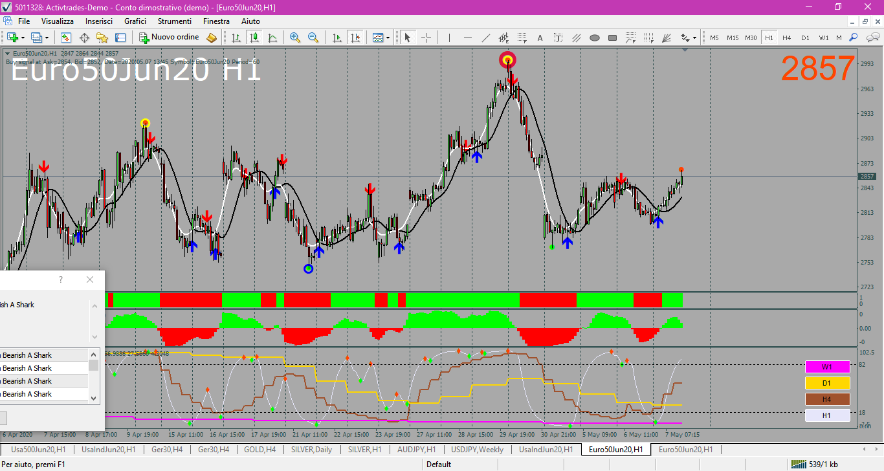Viewport: 884px width, 471px height.
Task: Open the Finestra menu
Action: pos(216,21)
